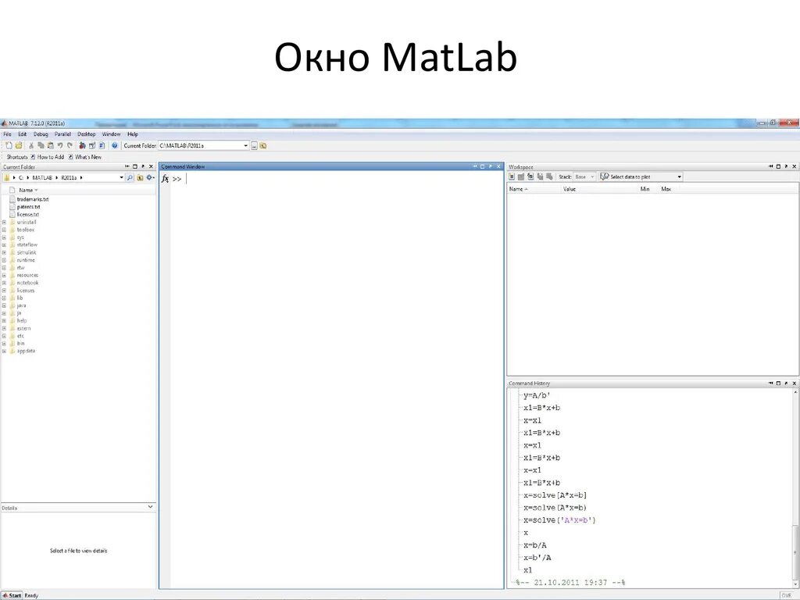Sort Workspace by Min column
The width and height of the screenshot is (800, 600).
click(645, 189)
